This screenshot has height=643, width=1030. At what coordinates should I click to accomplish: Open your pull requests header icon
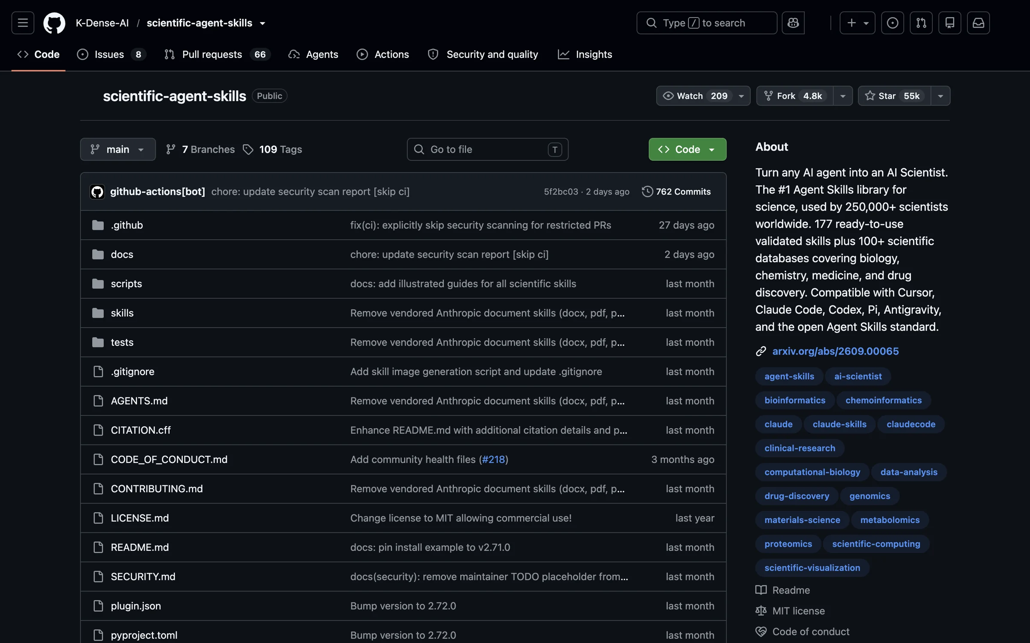pos(921,23)
